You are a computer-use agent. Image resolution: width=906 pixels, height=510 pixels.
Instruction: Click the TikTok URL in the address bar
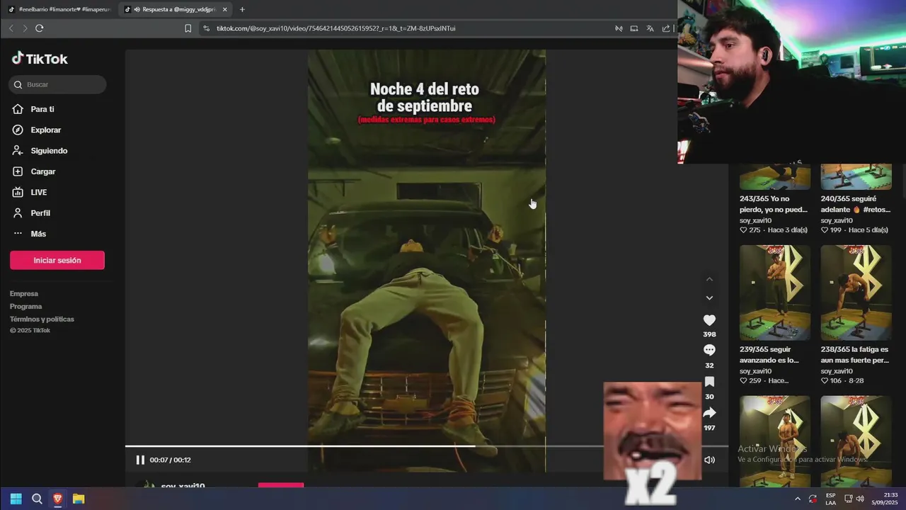pos(336,28)
